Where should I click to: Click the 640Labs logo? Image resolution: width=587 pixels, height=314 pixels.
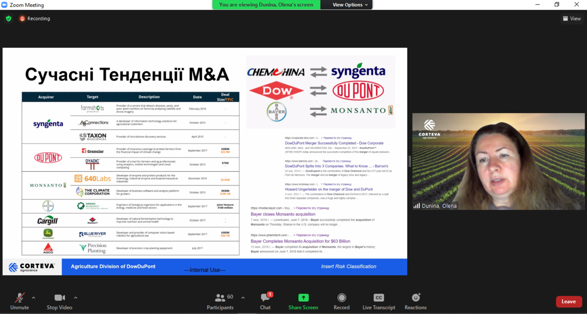92,179
